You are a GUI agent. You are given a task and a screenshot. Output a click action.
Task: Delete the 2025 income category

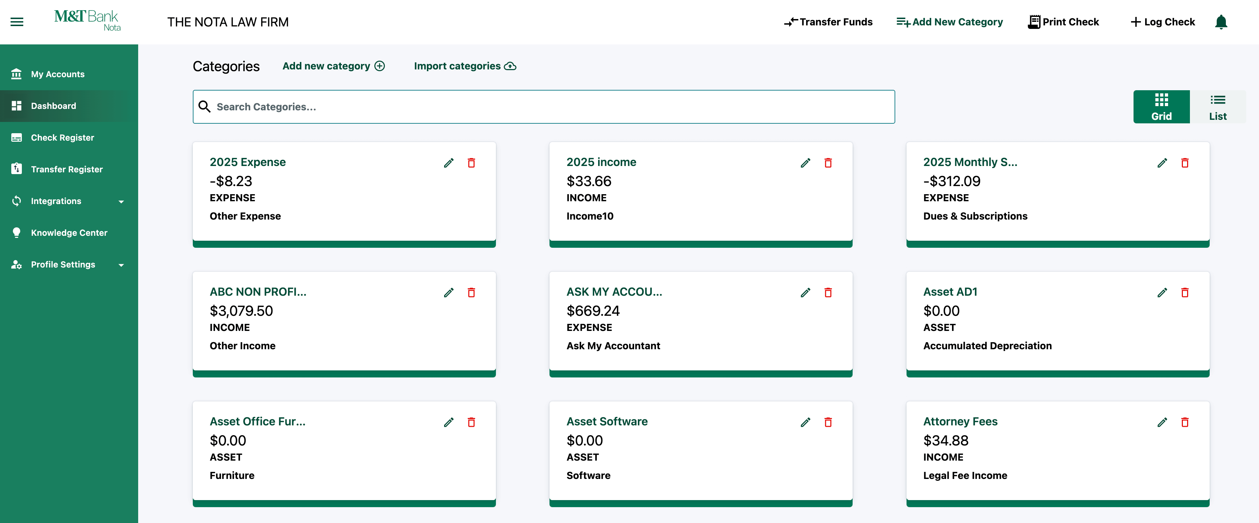click(x=828, y=163)
